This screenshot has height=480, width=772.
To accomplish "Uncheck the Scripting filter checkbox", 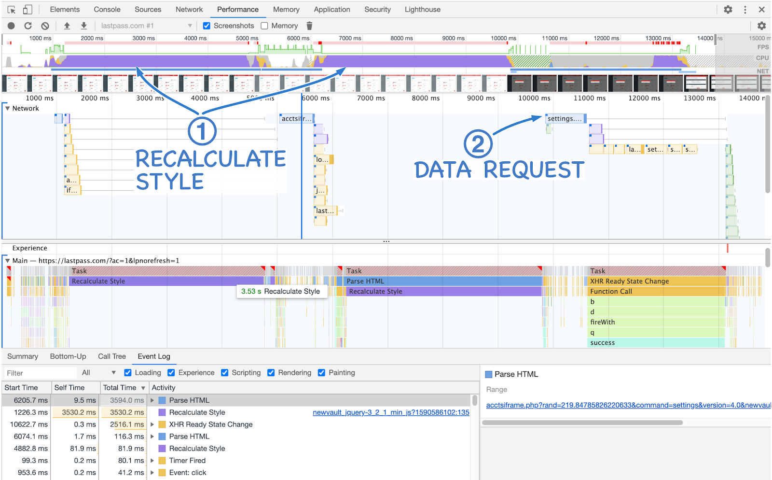I will pos(225,373).
